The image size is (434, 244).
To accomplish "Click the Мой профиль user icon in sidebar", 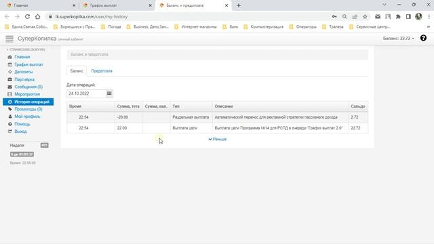I will tap(10, 117).
